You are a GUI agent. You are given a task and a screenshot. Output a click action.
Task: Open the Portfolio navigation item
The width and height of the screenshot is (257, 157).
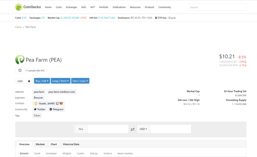(104, 7)
